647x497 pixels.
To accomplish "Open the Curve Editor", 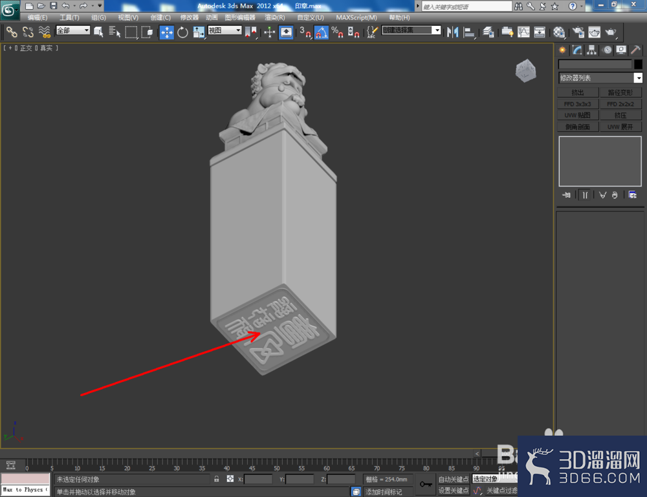I will [x=523, y=32].
